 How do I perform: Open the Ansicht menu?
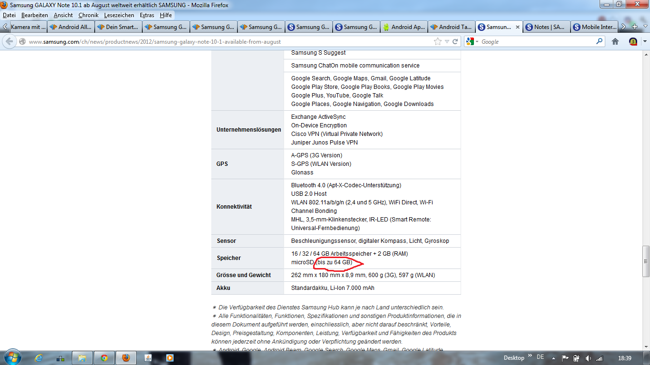point(63,15)
